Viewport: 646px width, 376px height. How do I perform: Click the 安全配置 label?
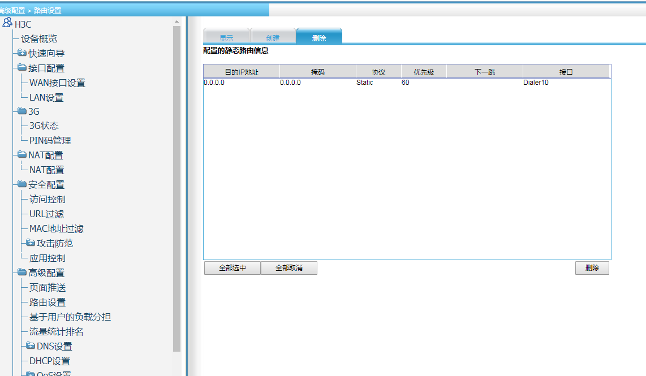tap(46, 184)
